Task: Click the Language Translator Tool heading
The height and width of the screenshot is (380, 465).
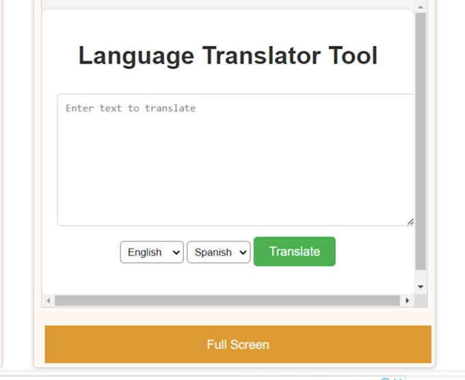Action: [228, 55]
